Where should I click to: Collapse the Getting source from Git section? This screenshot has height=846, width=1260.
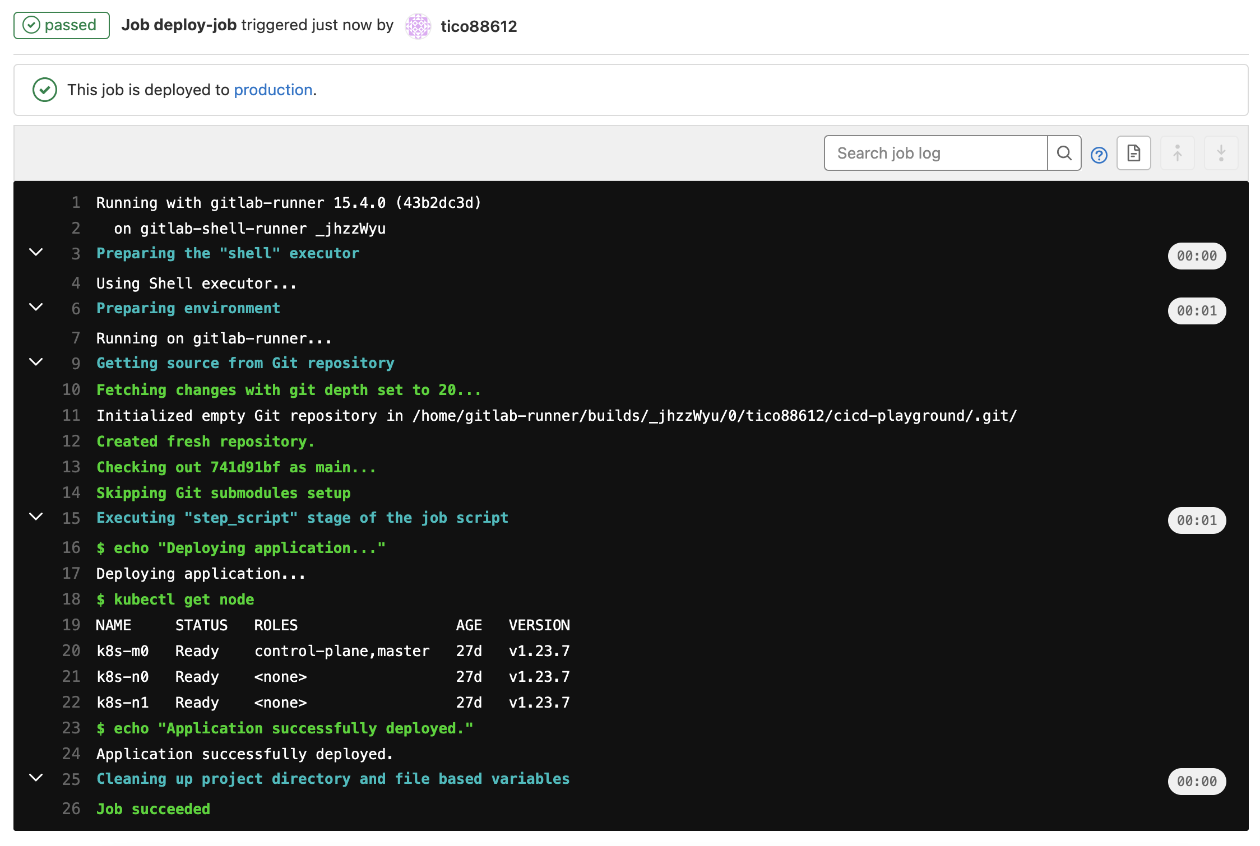(36, 362)
